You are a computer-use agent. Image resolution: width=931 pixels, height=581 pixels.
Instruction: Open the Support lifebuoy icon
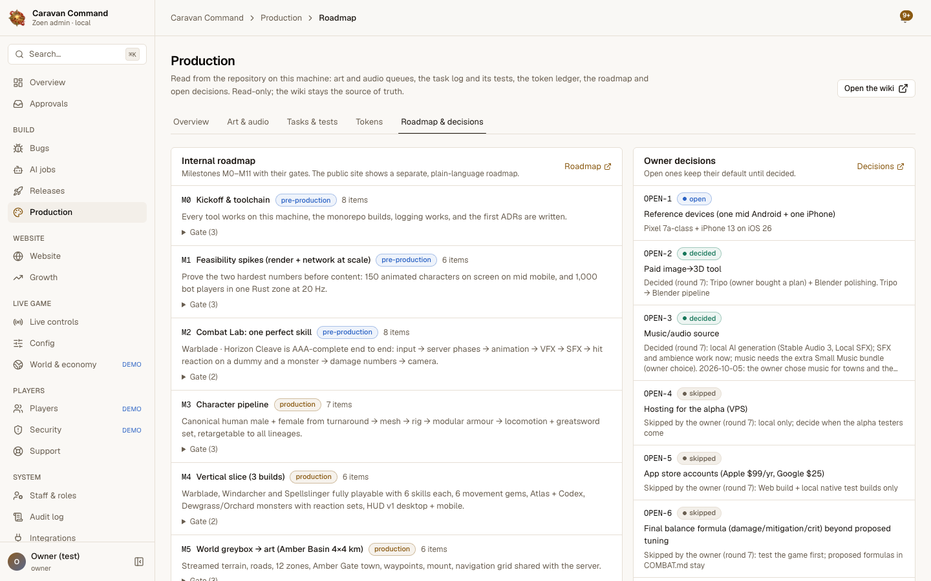[18, 451]
